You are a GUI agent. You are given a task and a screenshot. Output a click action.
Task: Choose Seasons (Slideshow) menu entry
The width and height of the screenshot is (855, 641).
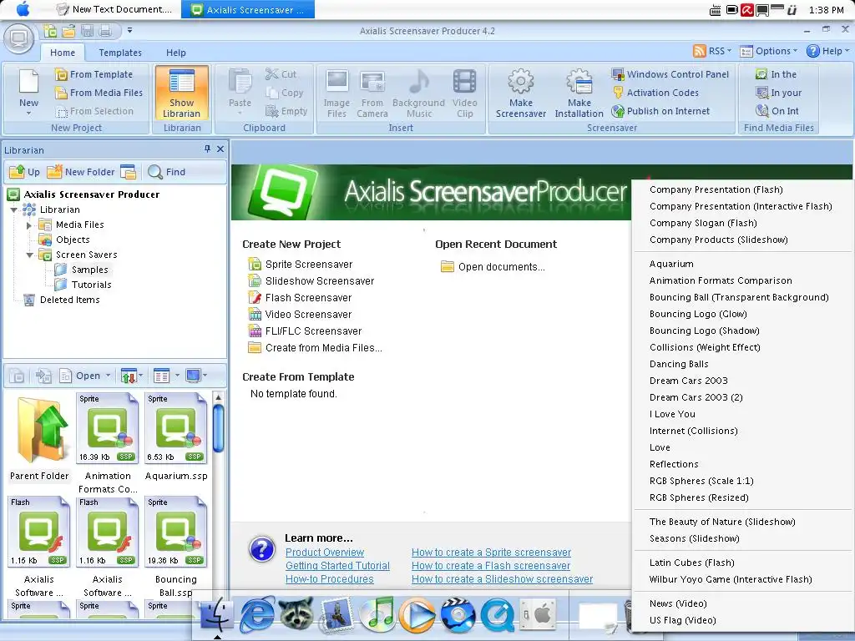tap(694, 538)
